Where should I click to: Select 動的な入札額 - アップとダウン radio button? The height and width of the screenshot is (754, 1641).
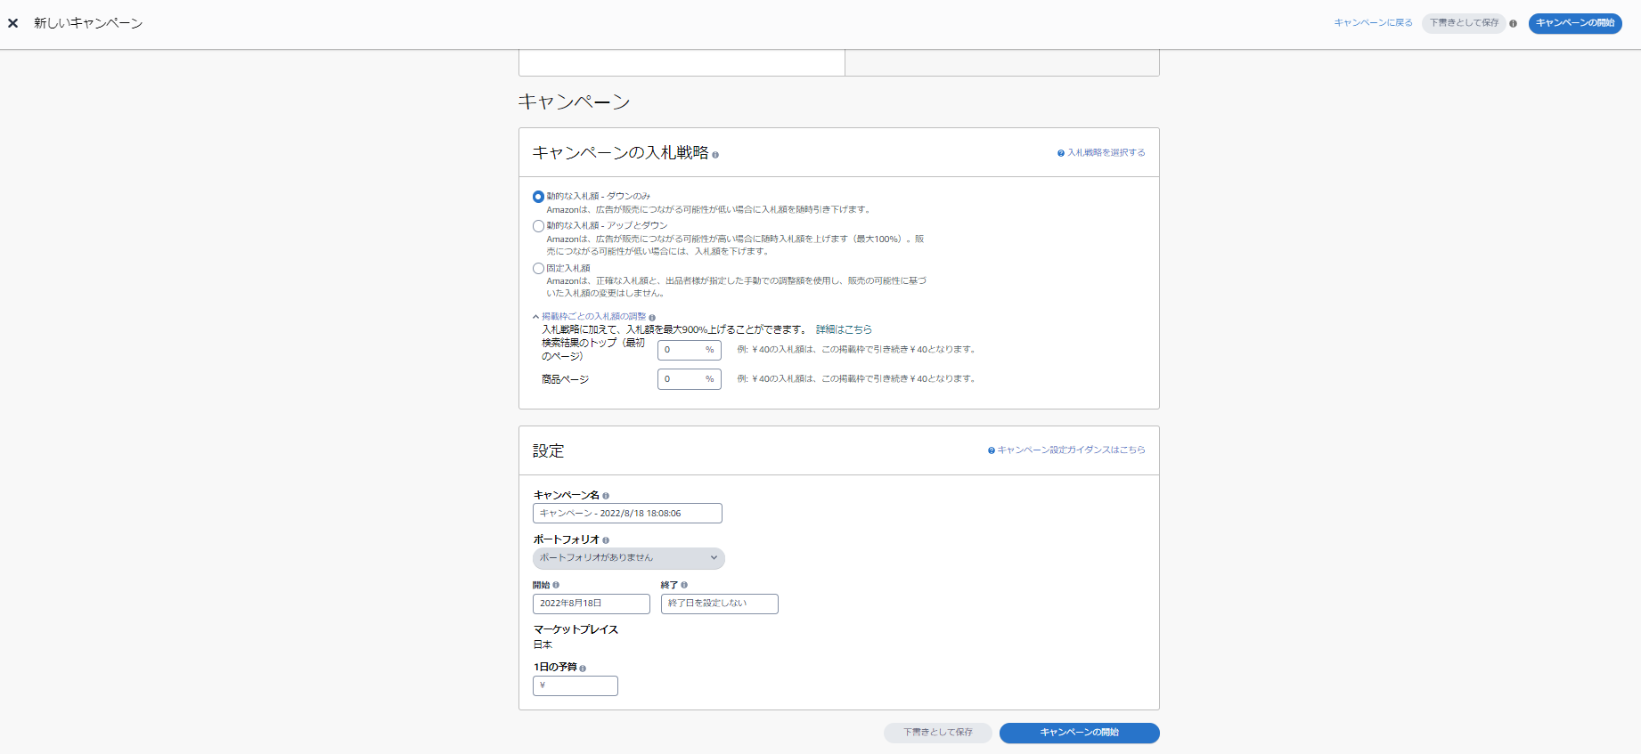(x=538, y=226)
